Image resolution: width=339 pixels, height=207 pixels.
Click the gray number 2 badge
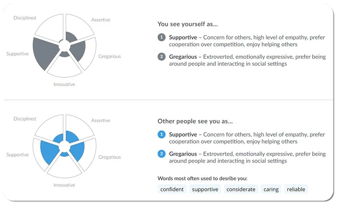coord(161,56)
